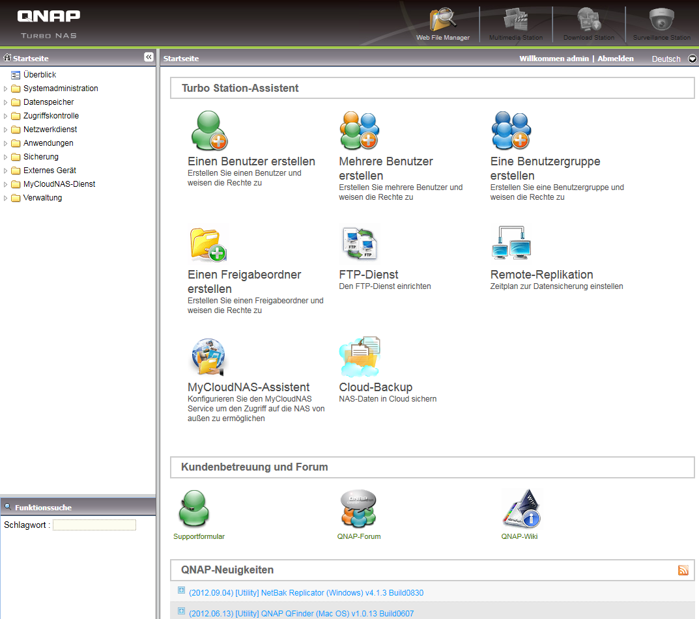Open the QNAP-Wiki text link
Viewport: 699px width, 619px height.
(x=519, y=536)
